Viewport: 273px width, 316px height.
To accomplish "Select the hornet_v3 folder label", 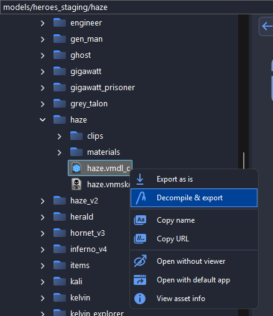I will pyautogui.click(x=88, y=233).
